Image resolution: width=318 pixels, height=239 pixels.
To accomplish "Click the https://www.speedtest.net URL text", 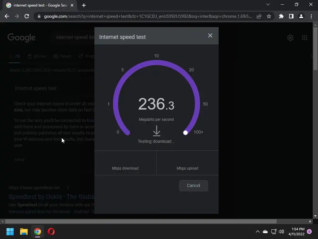I will [34, 188].
